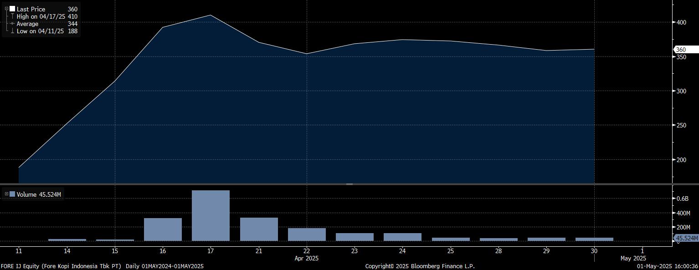Select the High marker icon in legend
The height and width of the screenshot is (270, 699).
(12, 16)
